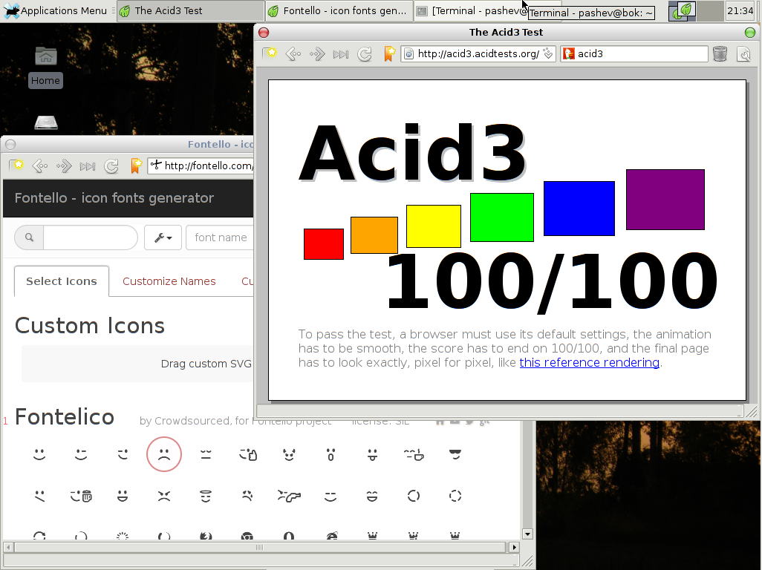Open new tab in Fontello window
The image size is (762, 570).
(x=16, y=166)
